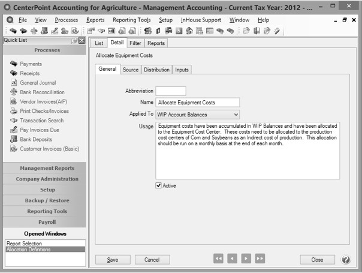
Task: Click the Receipts icon in the top toolbar
Action: [x=23, y=31]
